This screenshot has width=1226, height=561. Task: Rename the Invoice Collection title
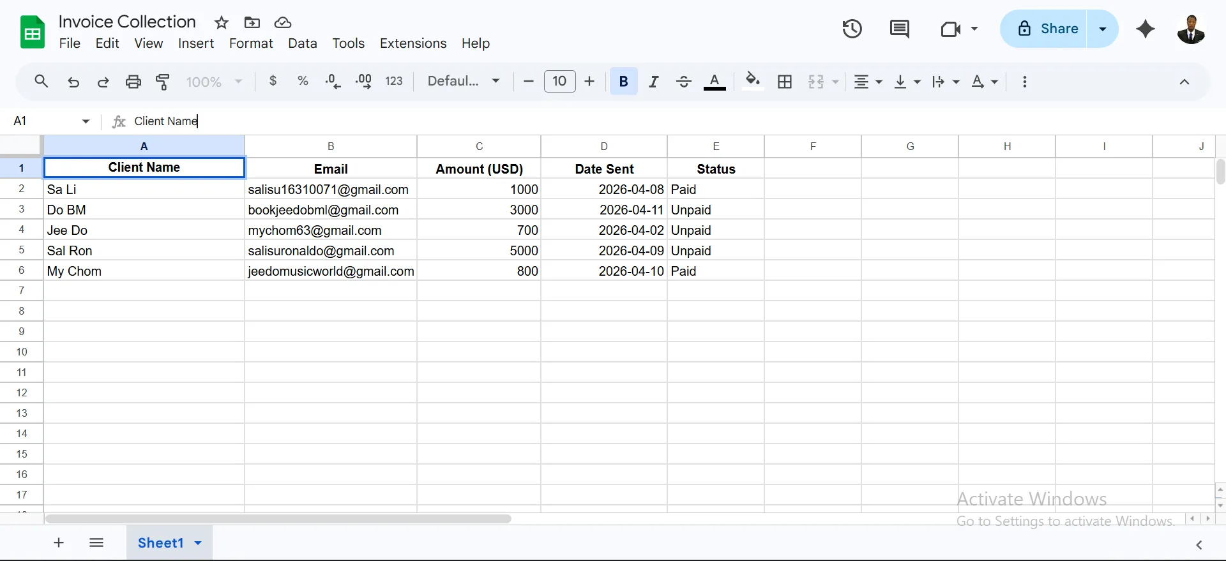(x=127, y=22)
